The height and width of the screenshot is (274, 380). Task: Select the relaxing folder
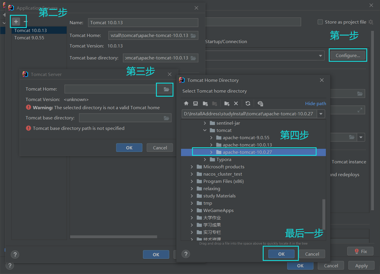[x=212, y=189]
